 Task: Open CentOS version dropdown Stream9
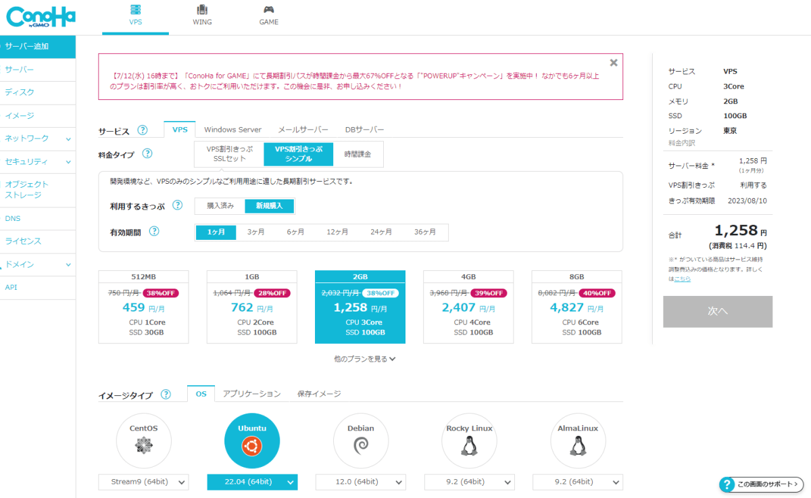(x=143, y=482)
